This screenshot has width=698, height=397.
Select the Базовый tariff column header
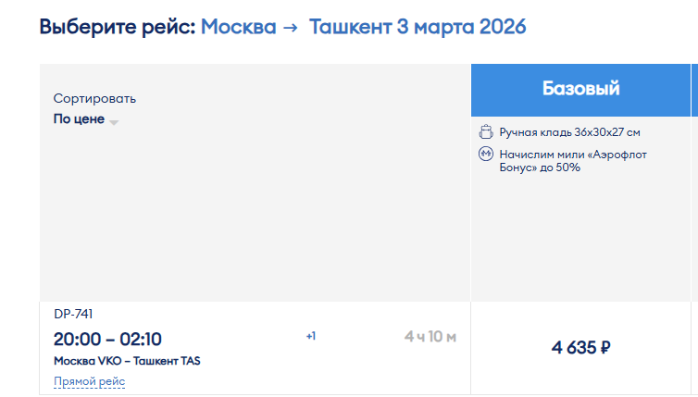[580, 90]
